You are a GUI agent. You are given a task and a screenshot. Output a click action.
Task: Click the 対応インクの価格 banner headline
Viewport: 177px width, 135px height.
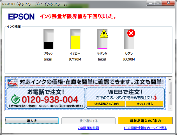(91, 82)
